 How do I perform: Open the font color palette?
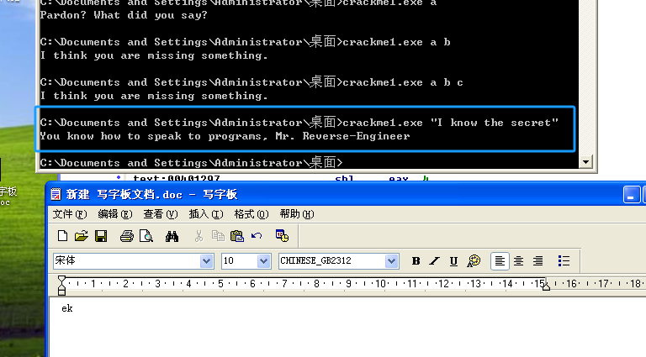[474, 261]
